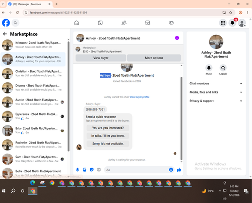Click the address bar URL
This screenshot has height=203, width=252.
click(x=58, y=13)
